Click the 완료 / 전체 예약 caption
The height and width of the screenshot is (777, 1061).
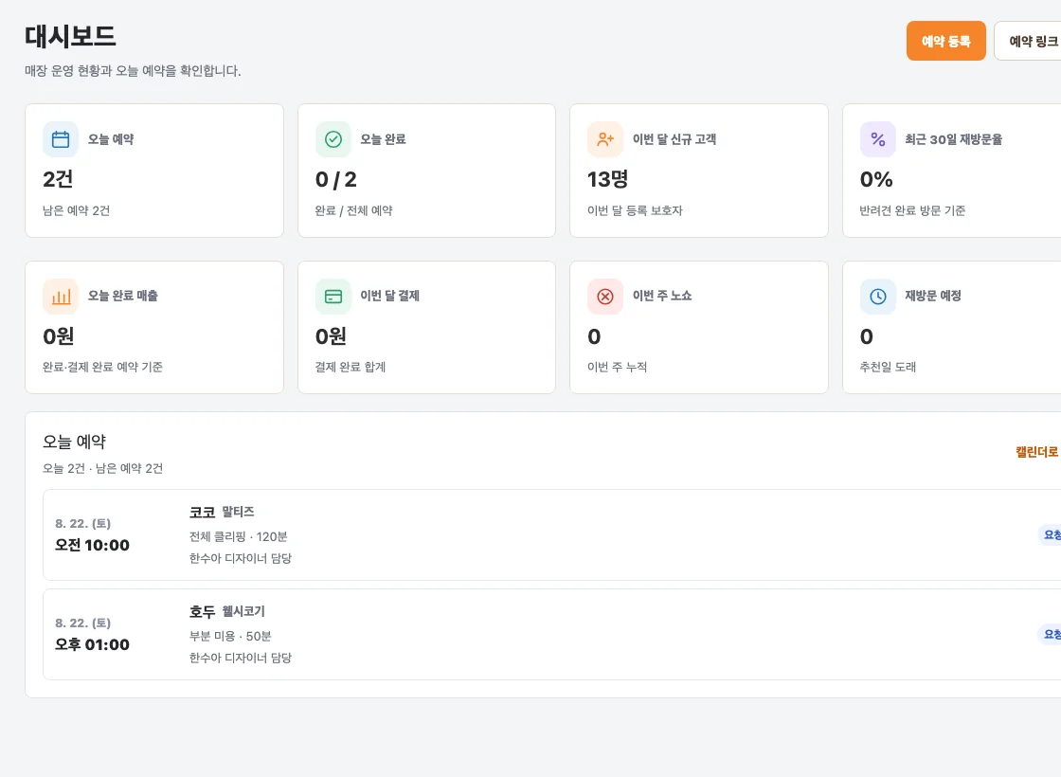[x=354, y=210]
